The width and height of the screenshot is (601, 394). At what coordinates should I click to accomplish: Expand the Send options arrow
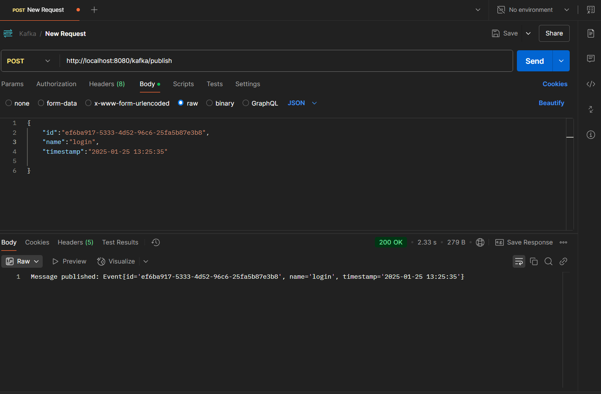click(561, 61)
